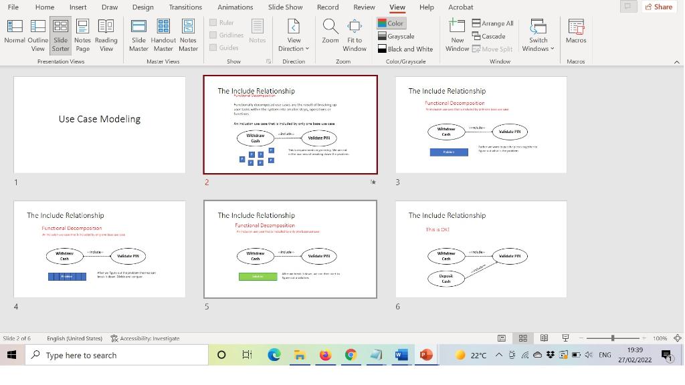Image resolution: width=685 pixels, height=385 pixels.
Task: Open Handout Master view
Action: [163, 35]
